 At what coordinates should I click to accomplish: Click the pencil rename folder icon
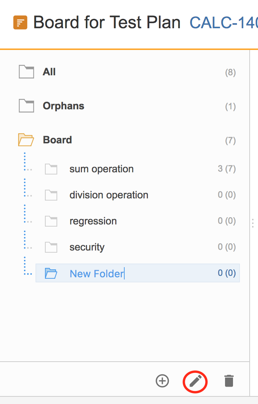tap(196, 381)
